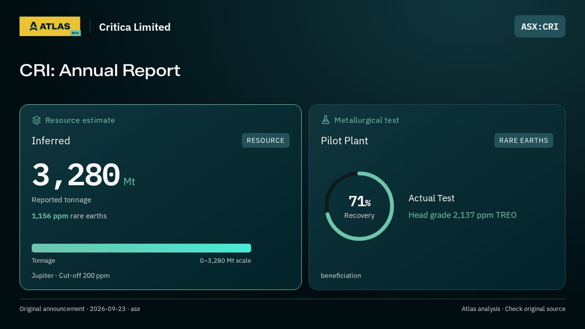Viewport: 585px width, 329px height.
Task: Select the ASX:CRI ticker badge
Action: pyautogui.click(x=540, y=26)
